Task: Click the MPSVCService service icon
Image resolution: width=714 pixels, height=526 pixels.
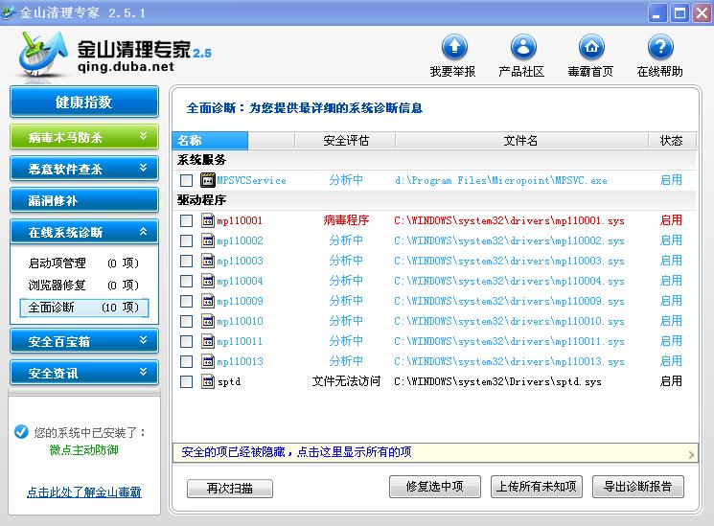Action: [x=208, y=180]
